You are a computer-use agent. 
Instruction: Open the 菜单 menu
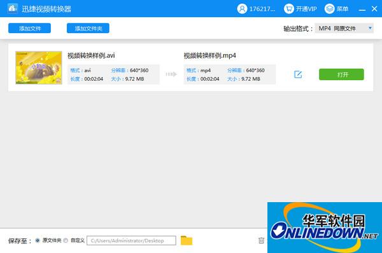click(x=336, y=9)
